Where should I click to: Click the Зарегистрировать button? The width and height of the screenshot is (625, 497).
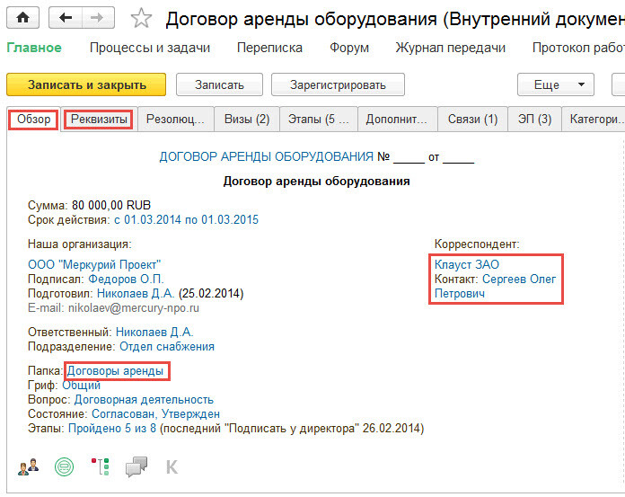(338, 84)
